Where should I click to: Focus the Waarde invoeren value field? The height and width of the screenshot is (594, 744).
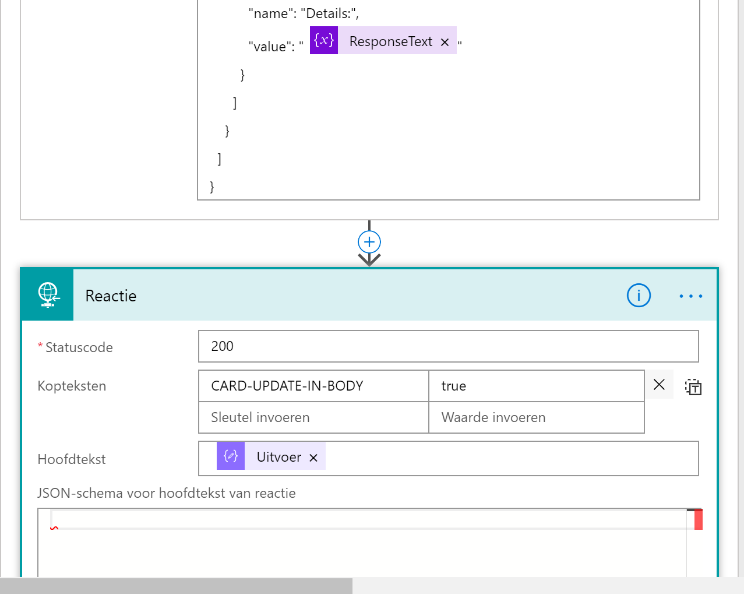537,417
